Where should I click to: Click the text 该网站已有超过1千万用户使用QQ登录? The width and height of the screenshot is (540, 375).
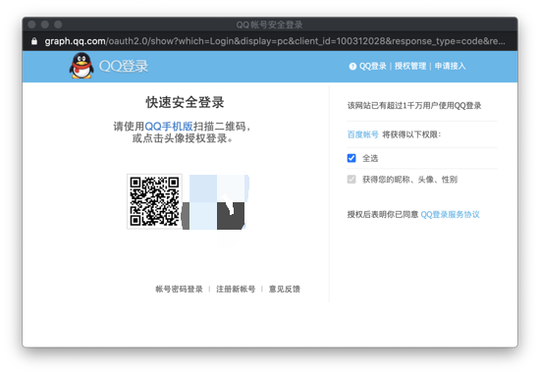point(414,106)
